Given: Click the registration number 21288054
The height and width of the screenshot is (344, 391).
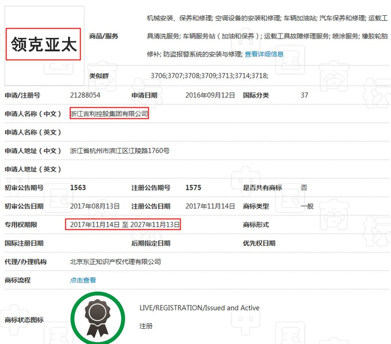Looking at the screenshot, I should coord(85,95).
